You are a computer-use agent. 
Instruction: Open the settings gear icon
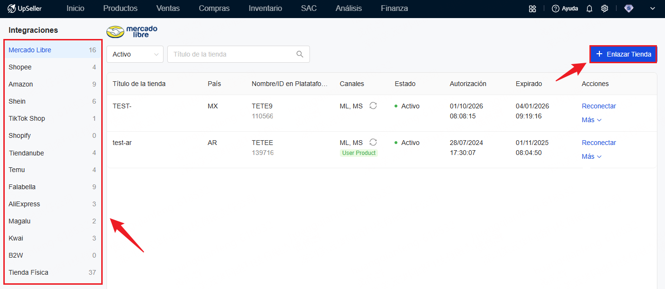tap(605, 9)
